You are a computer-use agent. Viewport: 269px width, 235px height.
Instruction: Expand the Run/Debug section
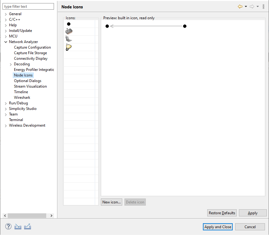(5, 103)
